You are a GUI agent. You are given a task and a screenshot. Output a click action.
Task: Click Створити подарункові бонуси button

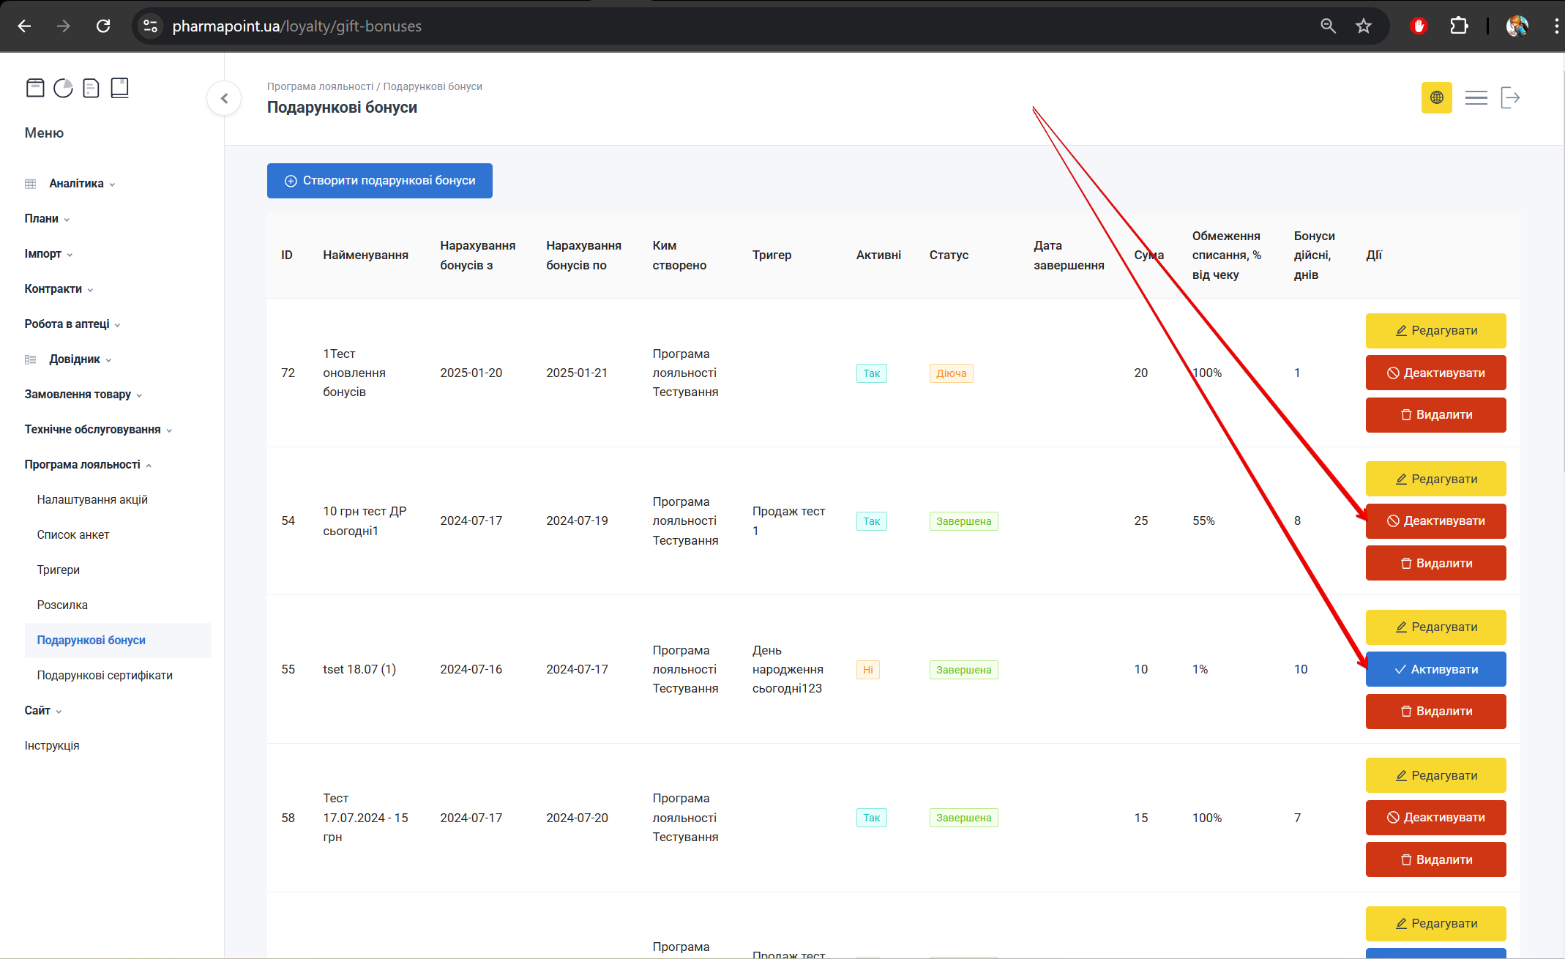pyautogui.click(x=379, y=181)
